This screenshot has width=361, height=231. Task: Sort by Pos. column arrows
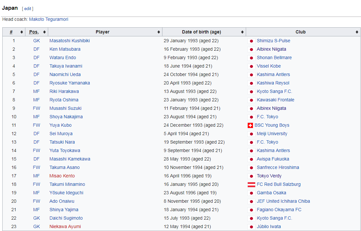pyautogui.click(x=45, y=32)
